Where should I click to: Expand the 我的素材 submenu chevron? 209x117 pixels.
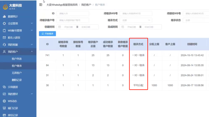[x=32, y=94]
